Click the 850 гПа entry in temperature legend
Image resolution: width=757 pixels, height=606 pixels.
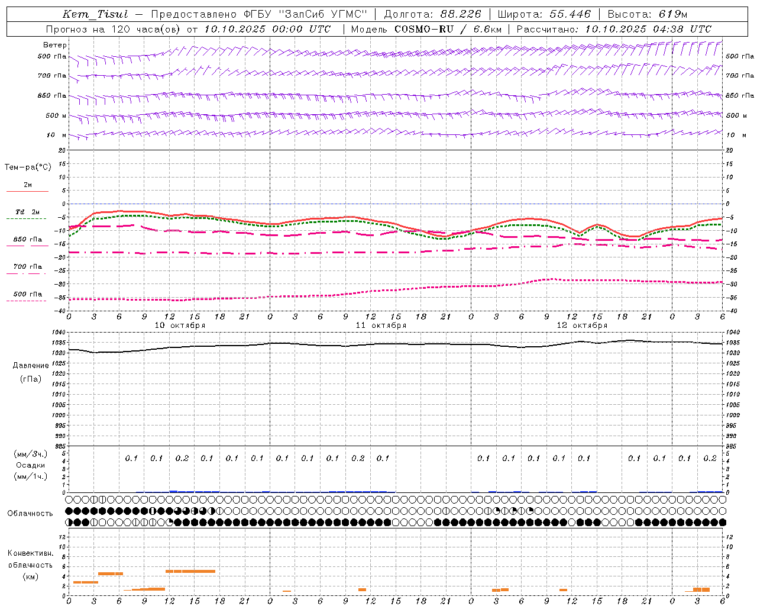point(28,239)
